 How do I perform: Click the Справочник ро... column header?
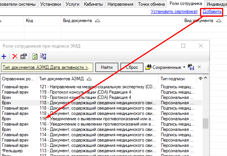pos(18,79)
